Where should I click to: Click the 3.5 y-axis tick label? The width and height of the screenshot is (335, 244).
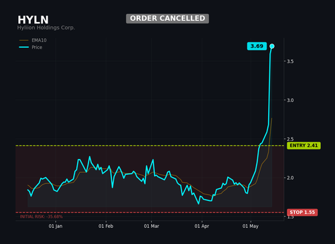click(290, 62)
